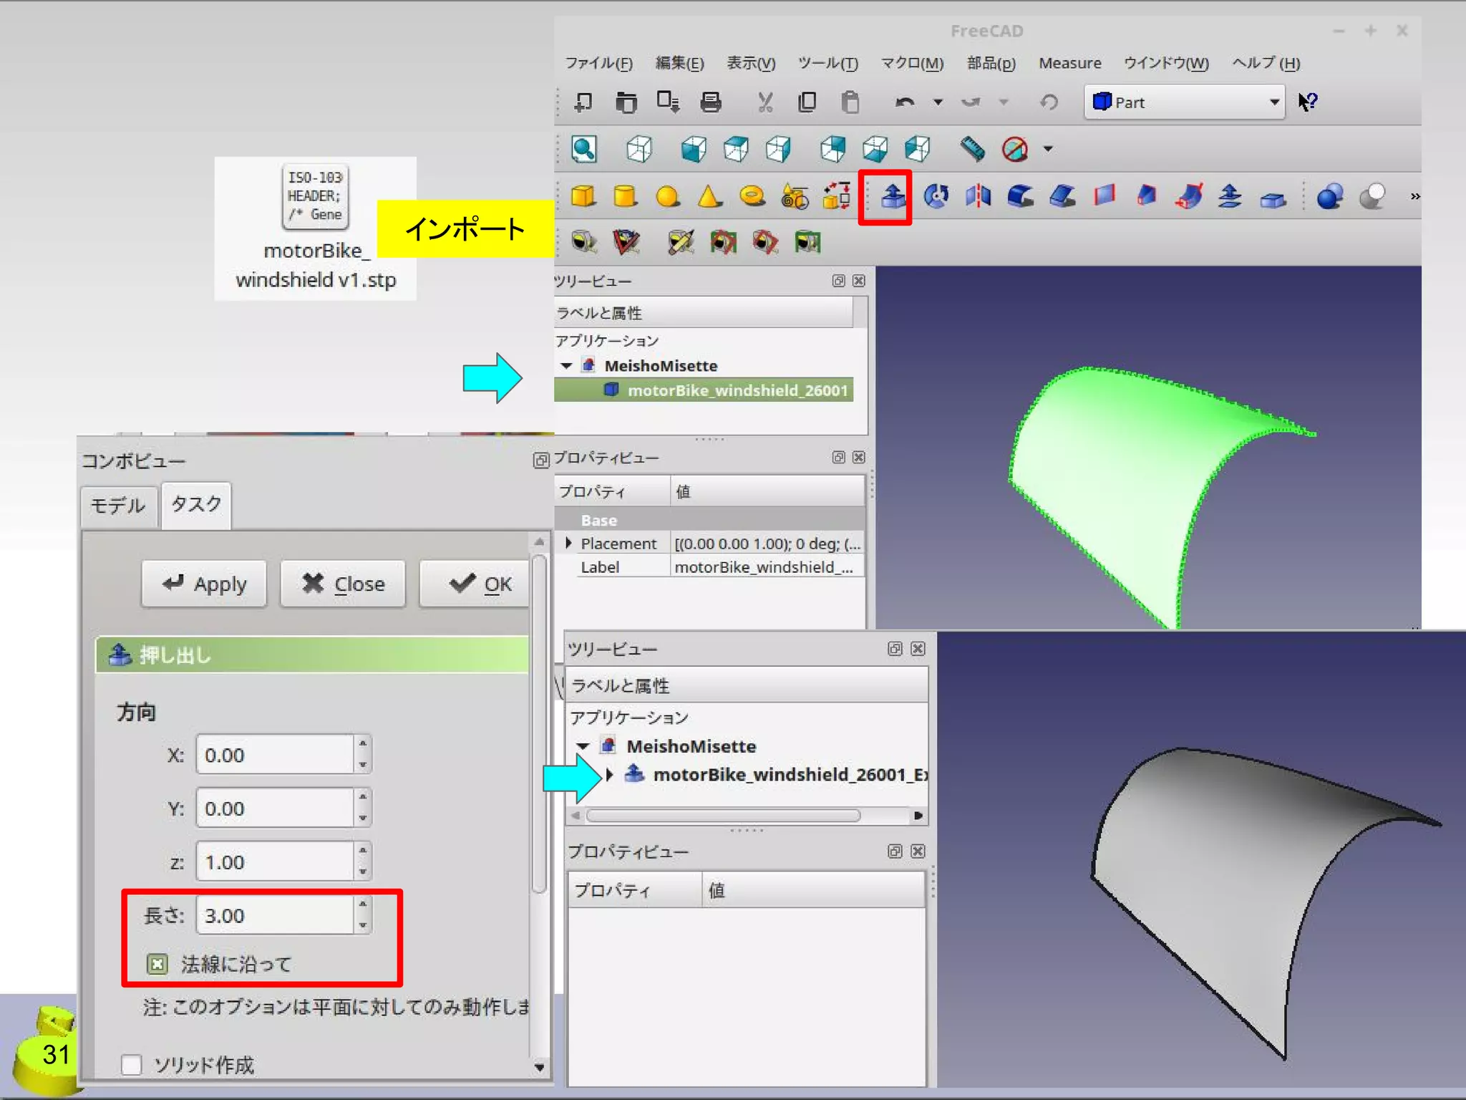Click the Revolve tool icon

936,196
